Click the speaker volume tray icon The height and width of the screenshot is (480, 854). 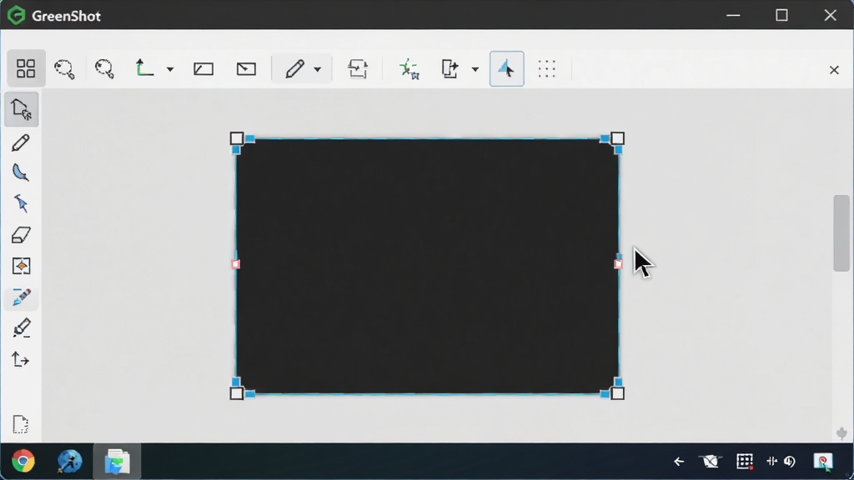[x=790, y=462]
